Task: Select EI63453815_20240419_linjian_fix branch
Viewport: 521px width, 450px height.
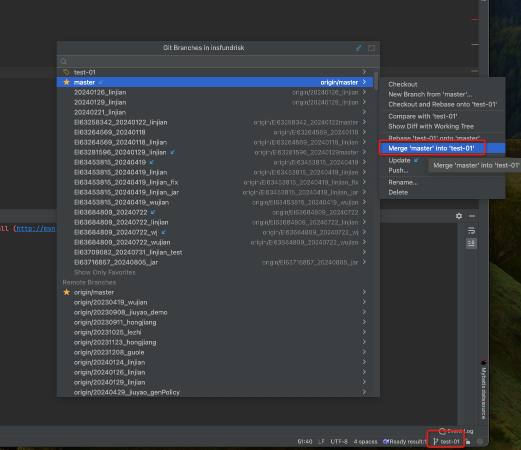Action: [215, 182]
